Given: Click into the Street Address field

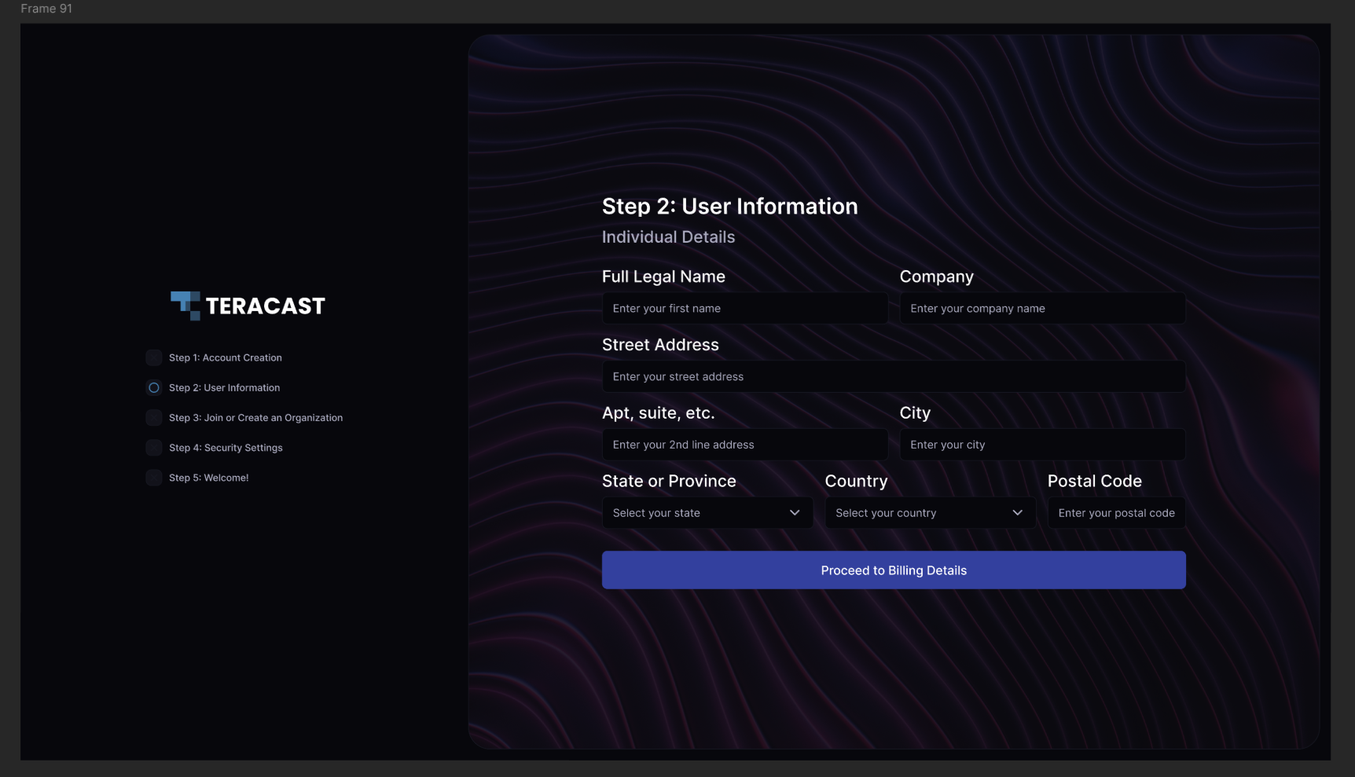Looking at the screenshot, I should [x=894, y=377].
